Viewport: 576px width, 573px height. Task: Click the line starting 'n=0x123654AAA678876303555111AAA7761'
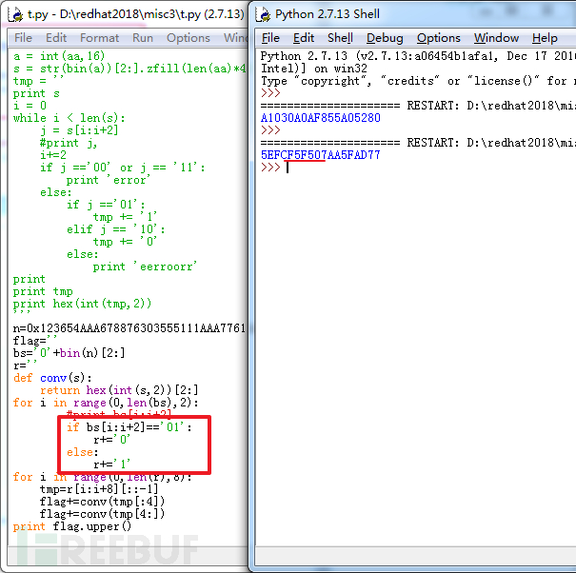point(129,328)
